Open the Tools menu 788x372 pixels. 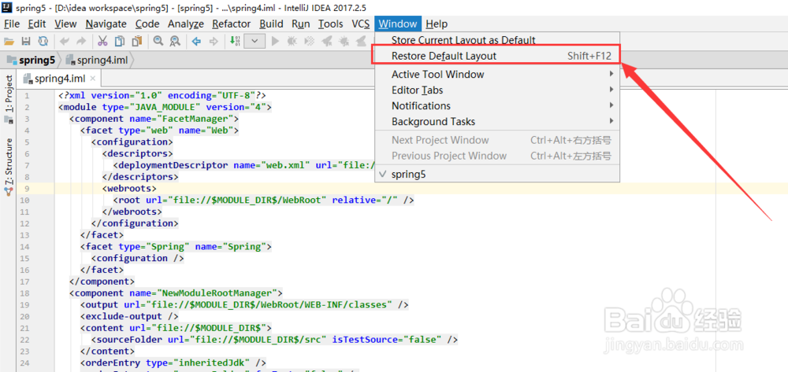[x=331, y=24]
